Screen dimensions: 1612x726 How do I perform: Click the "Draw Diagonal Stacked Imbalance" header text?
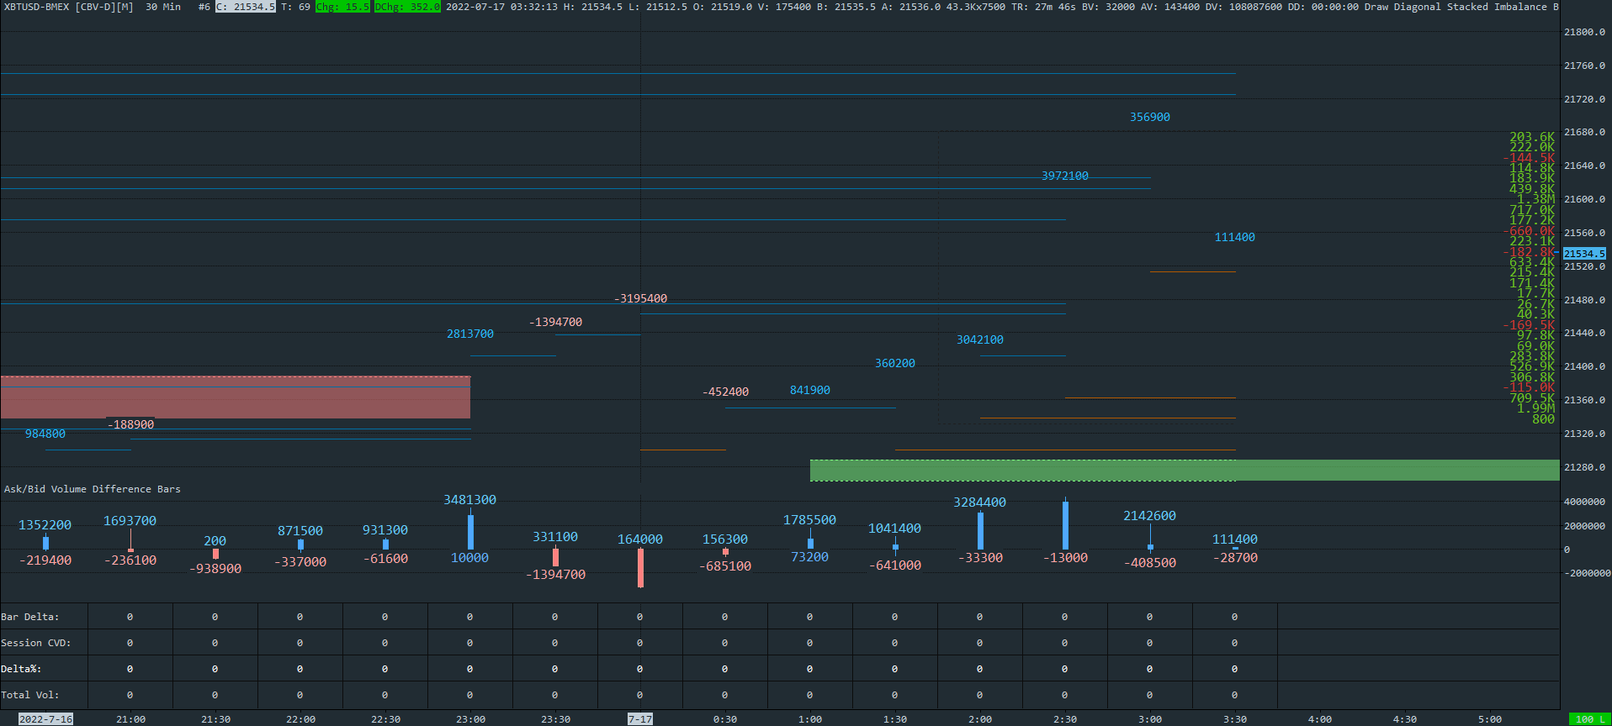click(1456, 7)
